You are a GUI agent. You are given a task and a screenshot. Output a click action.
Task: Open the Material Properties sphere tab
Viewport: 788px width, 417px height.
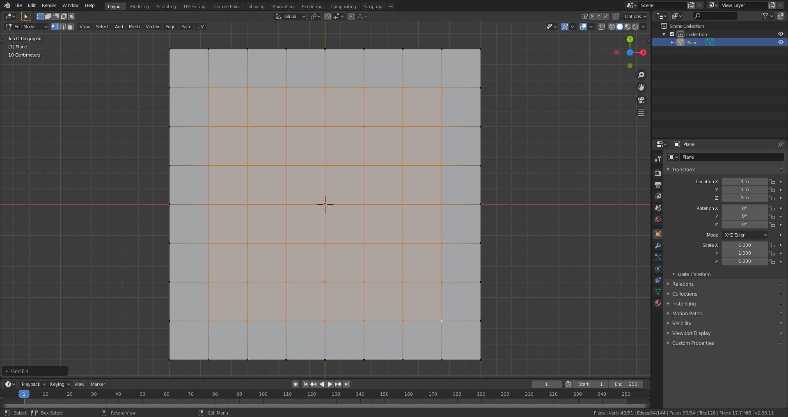coord(657,303)
